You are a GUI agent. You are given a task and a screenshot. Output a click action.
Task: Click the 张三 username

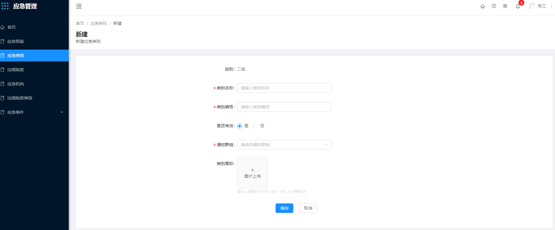point(542,6)
